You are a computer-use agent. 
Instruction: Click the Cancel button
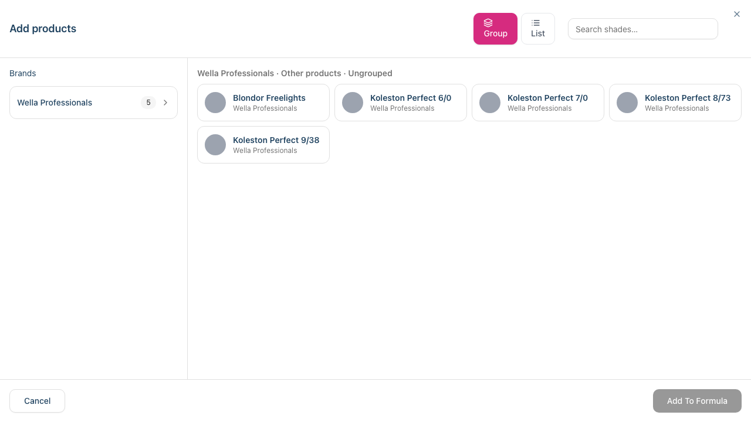[37, 401]
